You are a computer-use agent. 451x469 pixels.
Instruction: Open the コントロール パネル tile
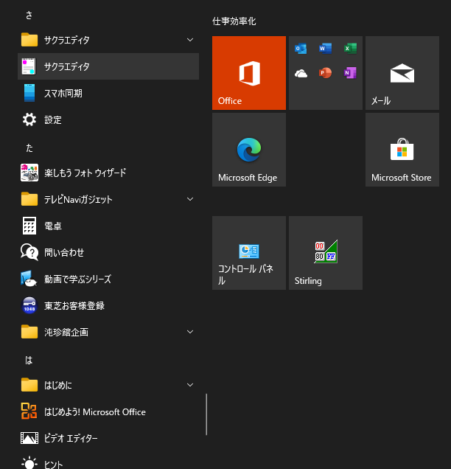tap(249, 253)
